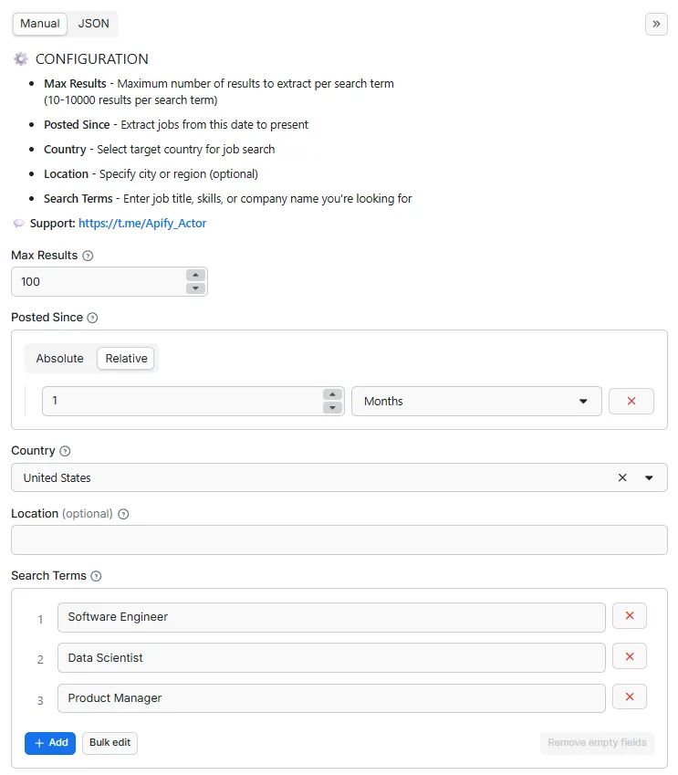The height and width of the screenshot is (775, 678).
Task: Open the Months unit dropdown
Action: point(476,401)
